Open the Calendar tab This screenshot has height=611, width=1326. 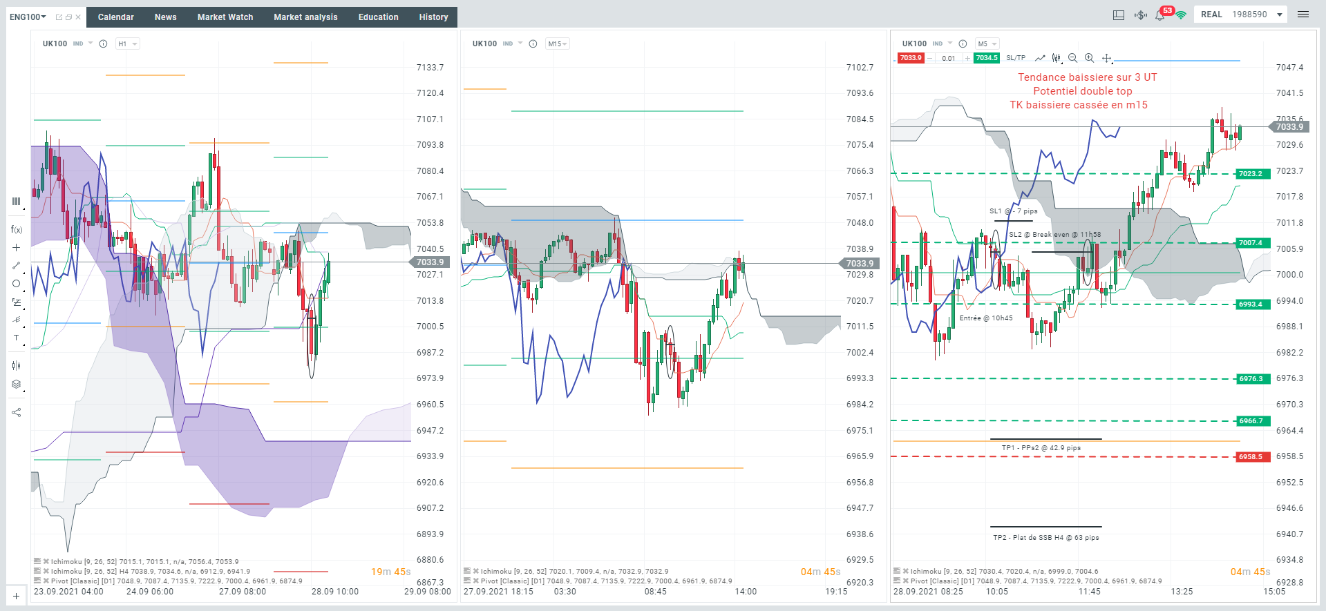(x=116, y=17)
